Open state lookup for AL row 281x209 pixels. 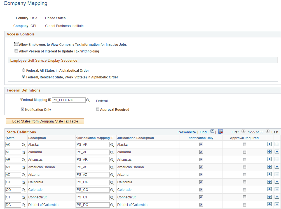pos(24,152)
